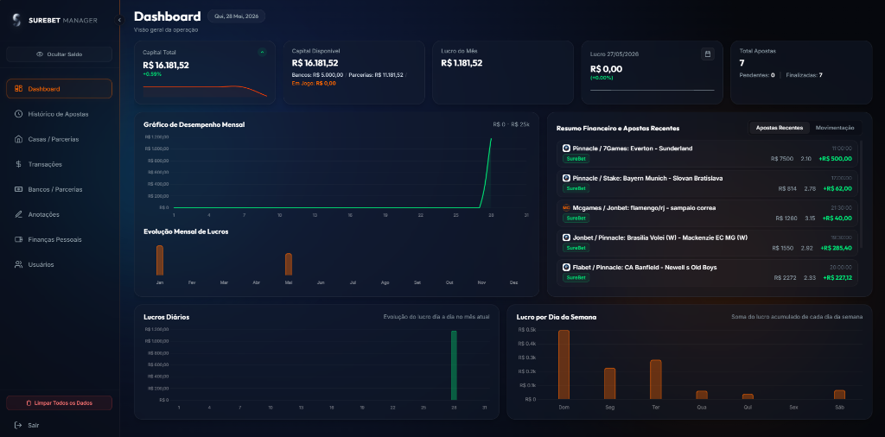Select 'Pinnacle / 7Games: Everton - Sunderland' entry
Screen dimensions: 885x437
(707, 154)
